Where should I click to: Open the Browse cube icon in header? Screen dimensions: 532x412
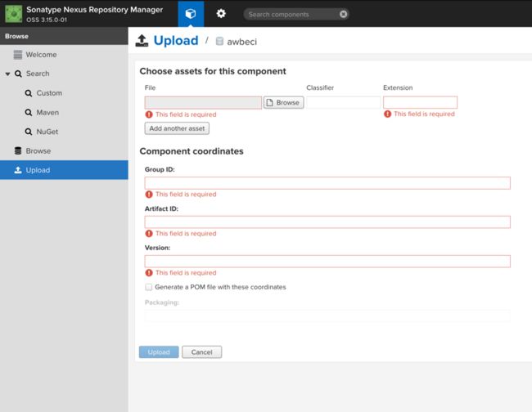pyautogui.click(x=191, y=14)
